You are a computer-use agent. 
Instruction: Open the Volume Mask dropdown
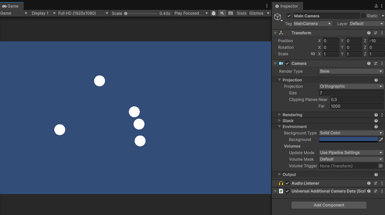click(351, 159)
